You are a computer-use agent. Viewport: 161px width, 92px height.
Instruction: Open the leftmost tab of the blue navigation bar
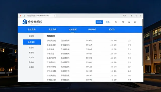tap(32, 29)
